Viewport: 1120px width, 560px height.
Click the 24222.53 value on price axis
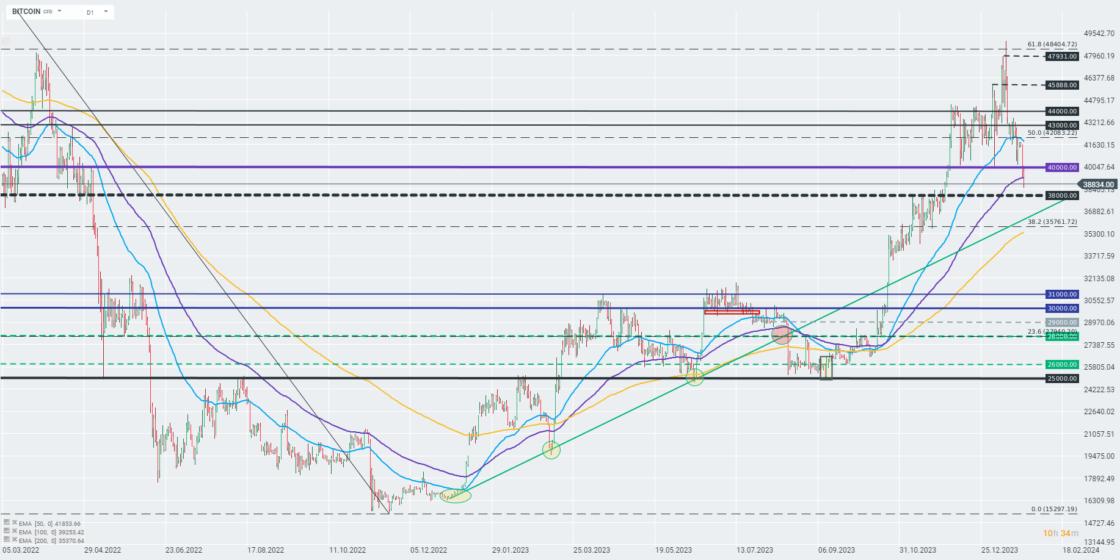coord(1099,389)
